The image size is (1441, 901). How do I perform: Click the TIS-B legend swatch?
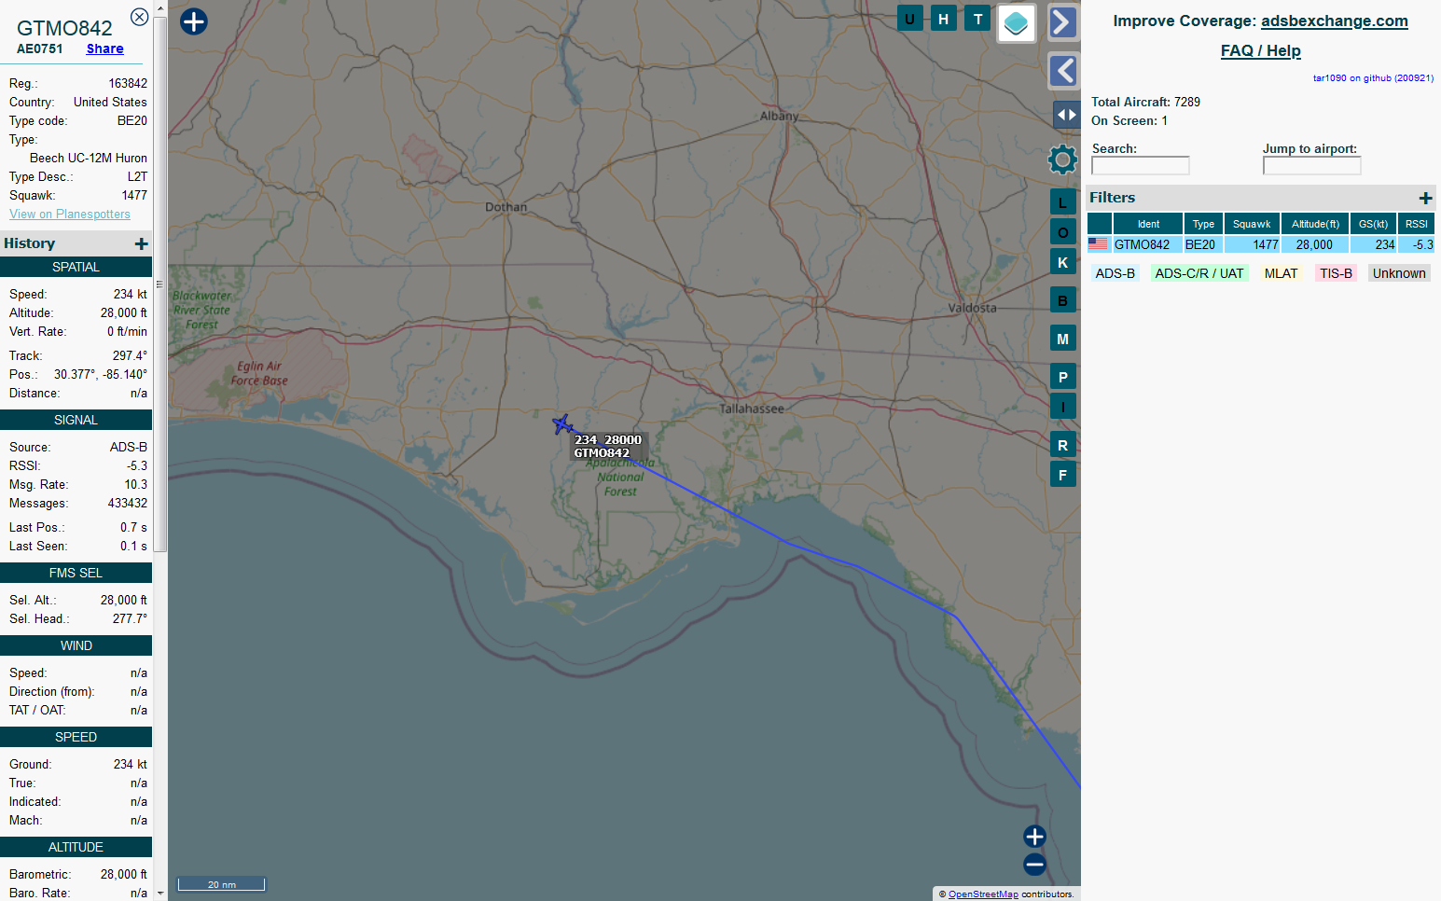[1336, 273]
